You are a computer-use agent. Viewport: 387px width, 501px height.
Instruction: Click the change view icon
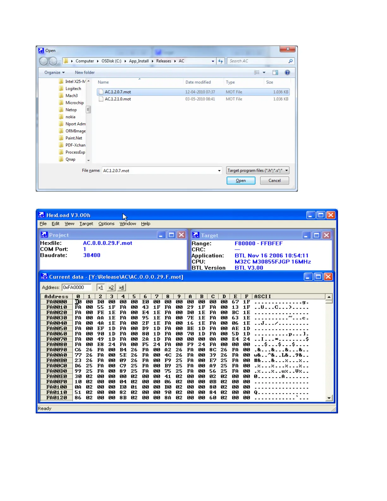coord(257,72)
